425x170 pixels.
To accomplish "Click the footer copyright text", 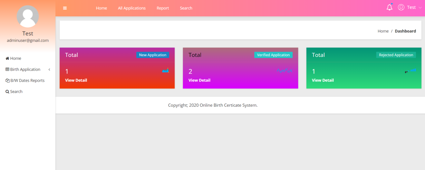I will [213, 105].
